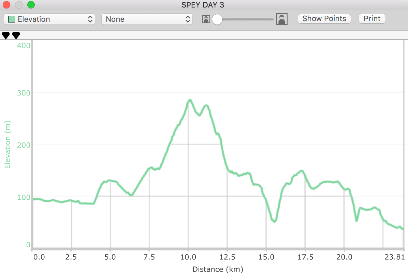This screenshot has height=276, width=408.
Task: Open the Elevation data series dropdown
Action: point(49,19)
